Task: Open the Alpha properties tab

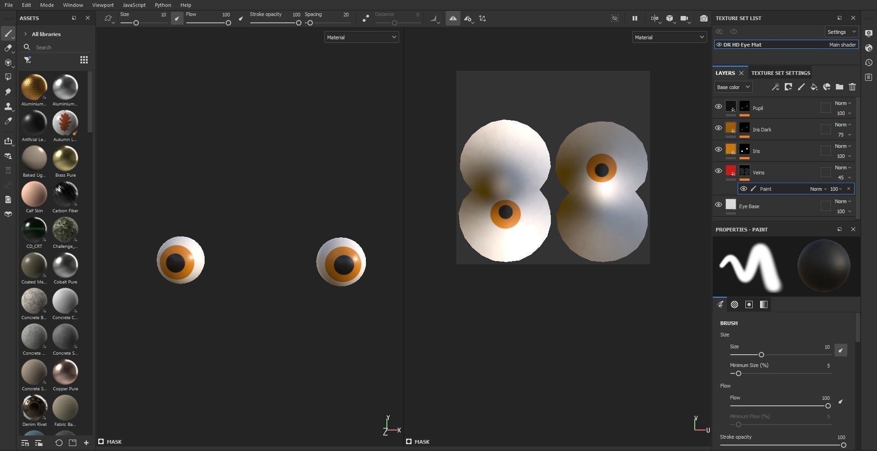Action: [734, 304]
